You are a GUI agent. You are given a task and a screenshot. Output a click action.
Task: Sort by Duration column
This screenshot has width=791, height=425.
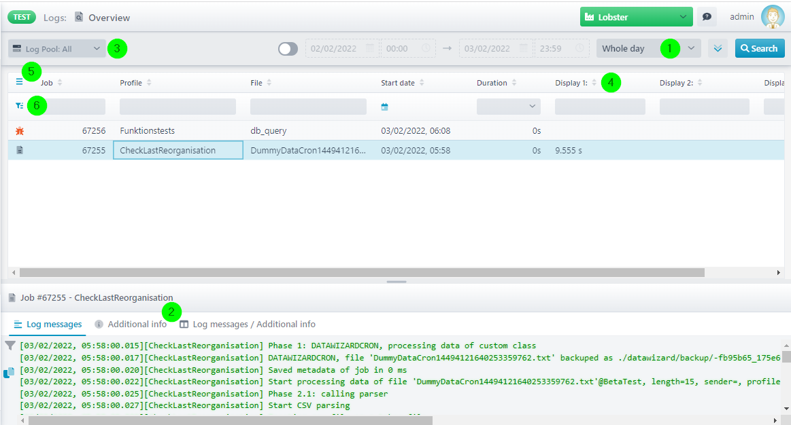[x=514, y=83]
